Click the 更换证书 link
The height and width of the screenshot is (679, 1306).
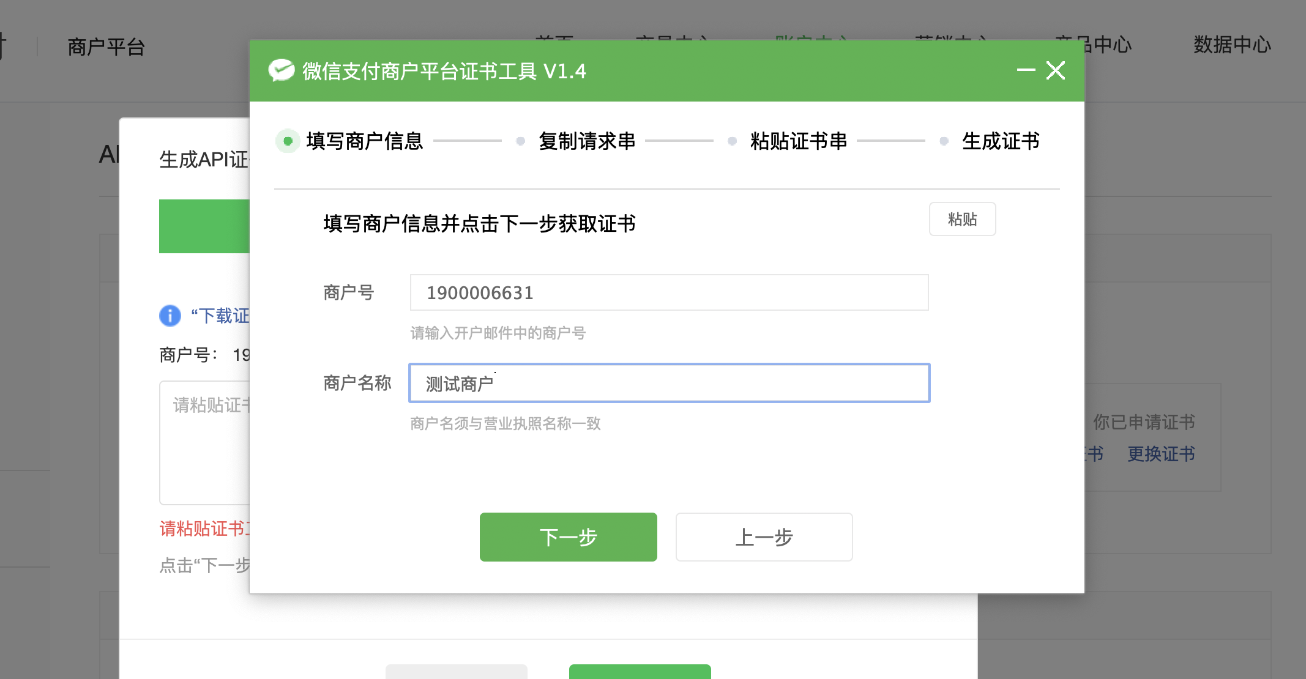pos(1161,454)
